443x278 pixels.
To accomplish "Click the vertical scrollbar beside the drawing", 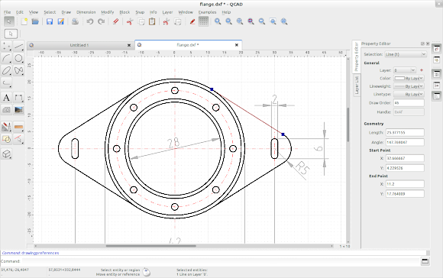I will coord(348,124).
